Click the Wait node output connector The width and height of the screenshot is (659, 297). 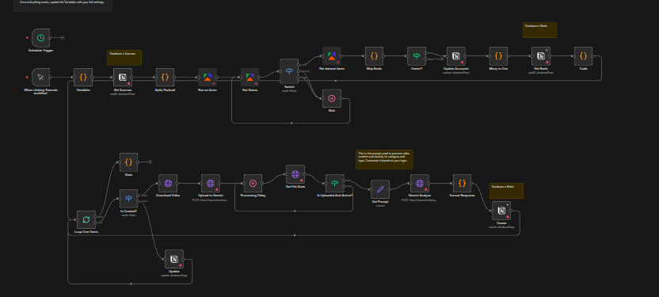pyautogui.click(x=341, y=99)
